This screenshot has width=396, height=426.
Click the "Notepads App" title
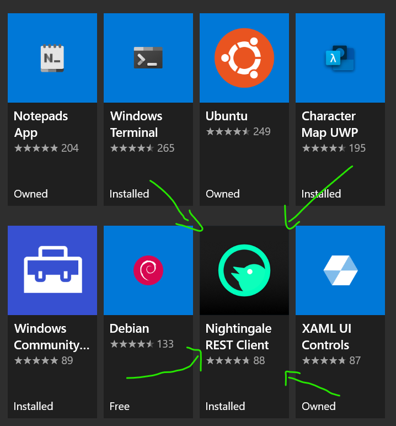click(41, 124)
